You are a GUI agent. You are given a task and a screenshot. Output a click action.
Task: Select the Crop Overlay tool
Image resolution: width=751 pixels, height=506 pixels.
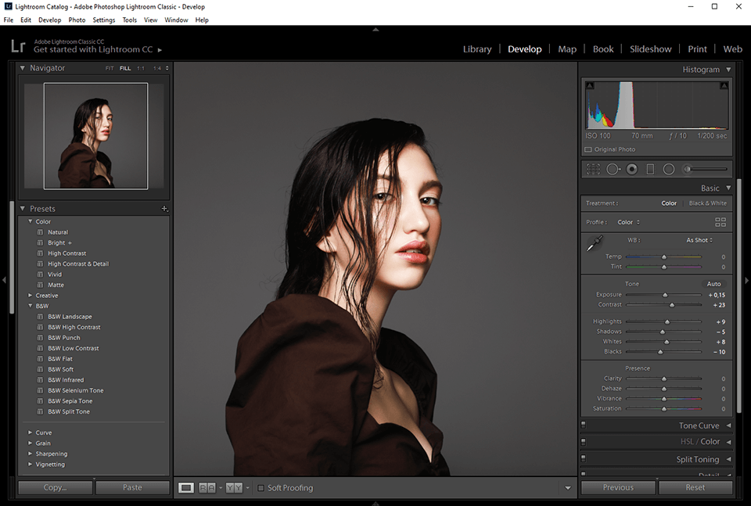coord(592,168)
